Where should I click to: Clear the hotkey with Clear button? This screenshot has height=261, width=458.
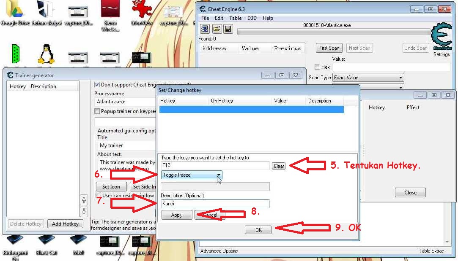279,166
